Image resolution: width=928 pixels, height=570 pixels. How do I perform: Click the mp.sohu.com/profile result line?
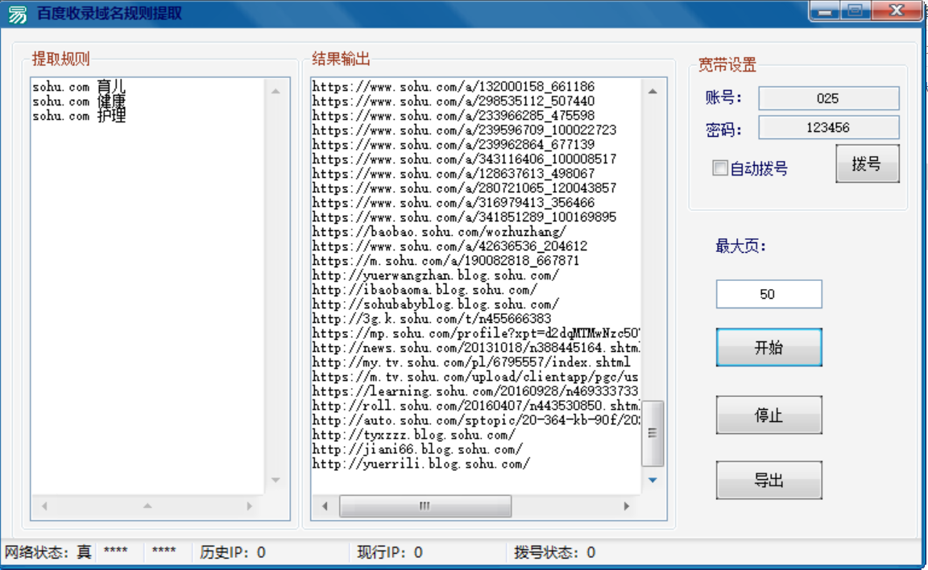[x=476, y=332]
